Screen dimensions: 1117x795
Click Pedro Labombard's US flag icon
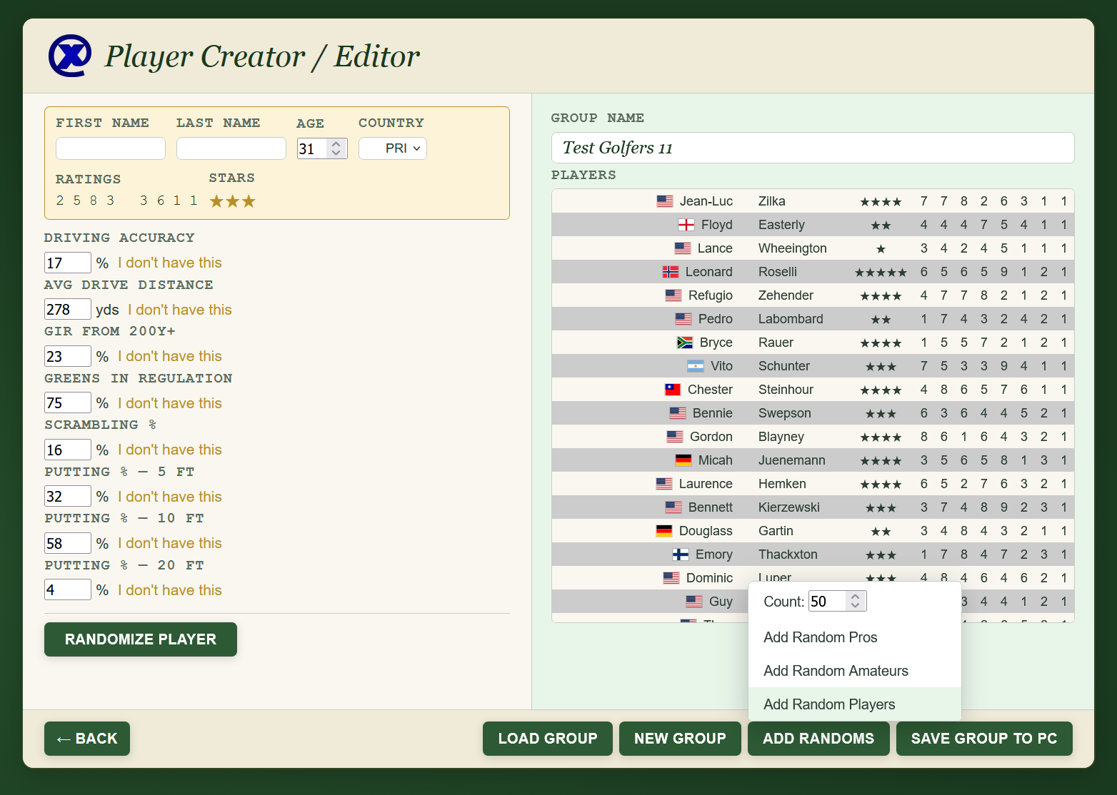[683, 319]
